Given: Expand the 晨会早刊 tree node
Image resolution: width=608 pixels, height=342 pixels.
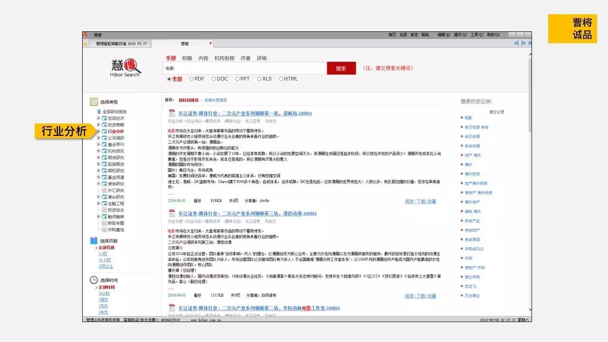Looking at the screenshot, I should [x=98, y=144].
